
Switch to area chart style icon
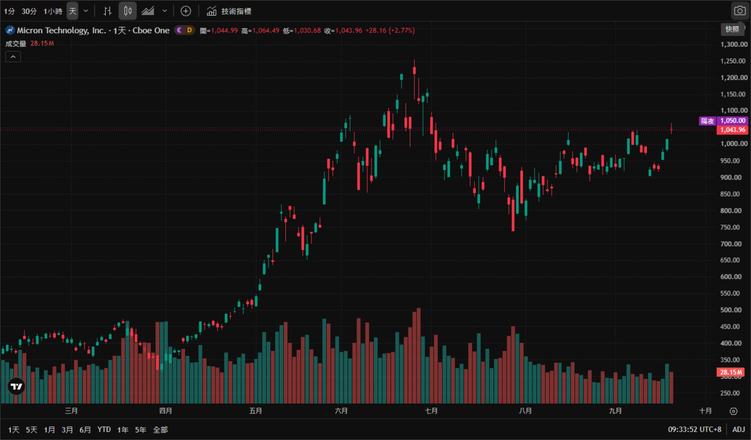click(148, 11)
